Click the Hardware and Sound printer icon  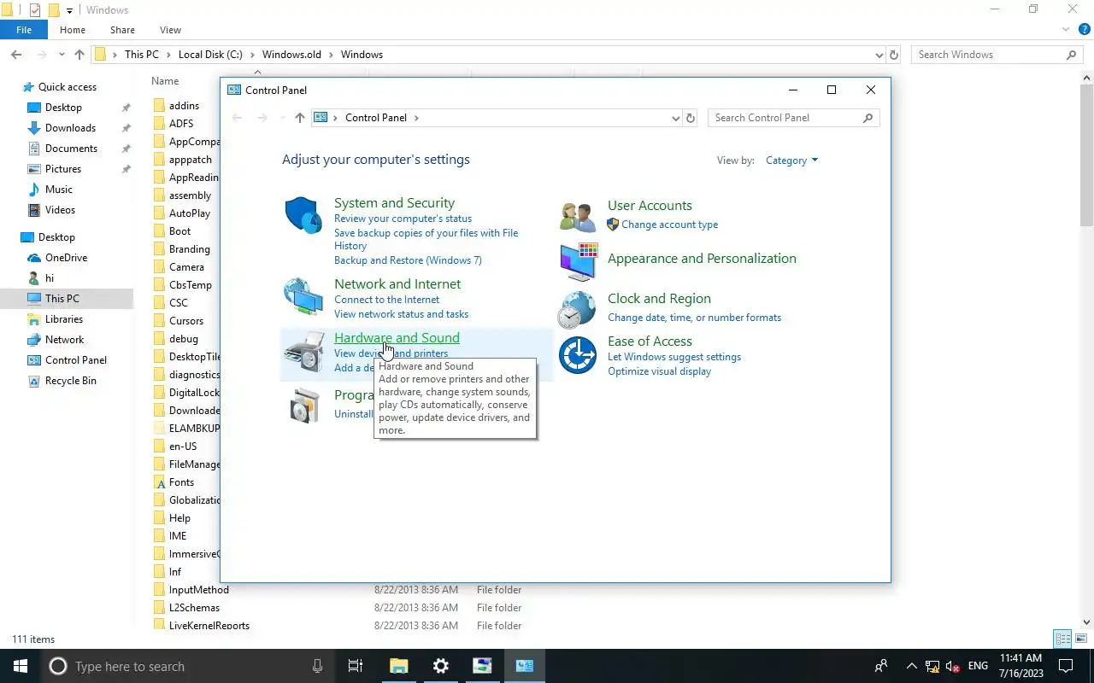click(x=303, y=352)
